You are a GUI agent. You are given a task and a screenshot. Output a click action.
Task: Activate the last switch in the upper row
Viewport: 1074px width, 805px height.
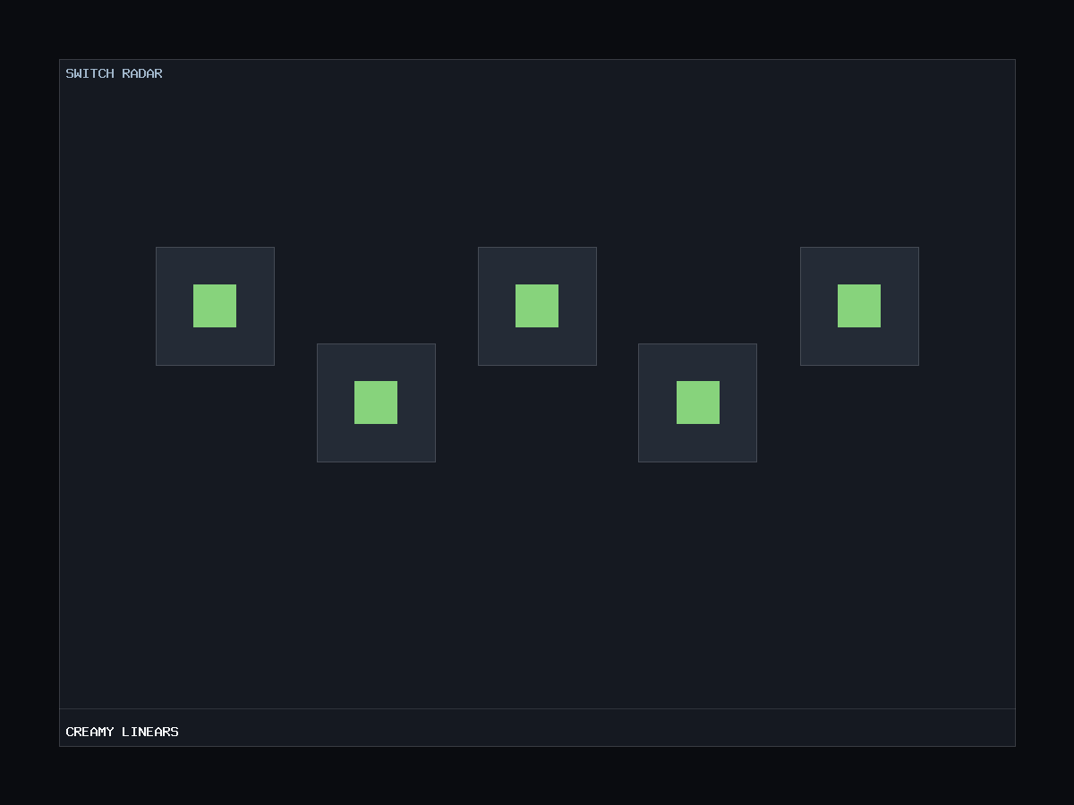[859, 306]
